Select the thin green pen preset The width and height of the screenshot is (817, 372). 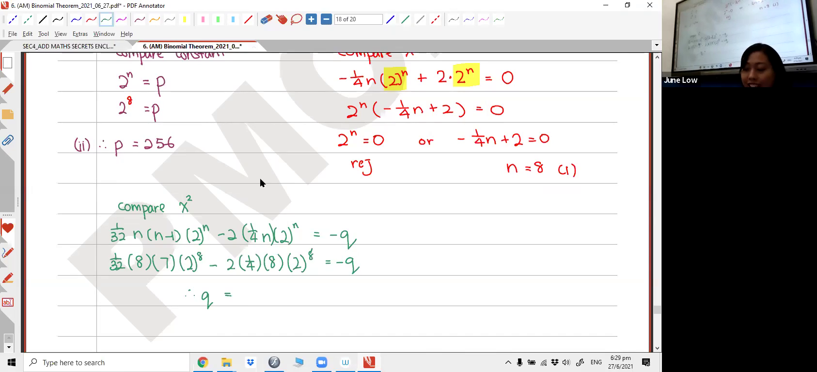click(499, 19)
